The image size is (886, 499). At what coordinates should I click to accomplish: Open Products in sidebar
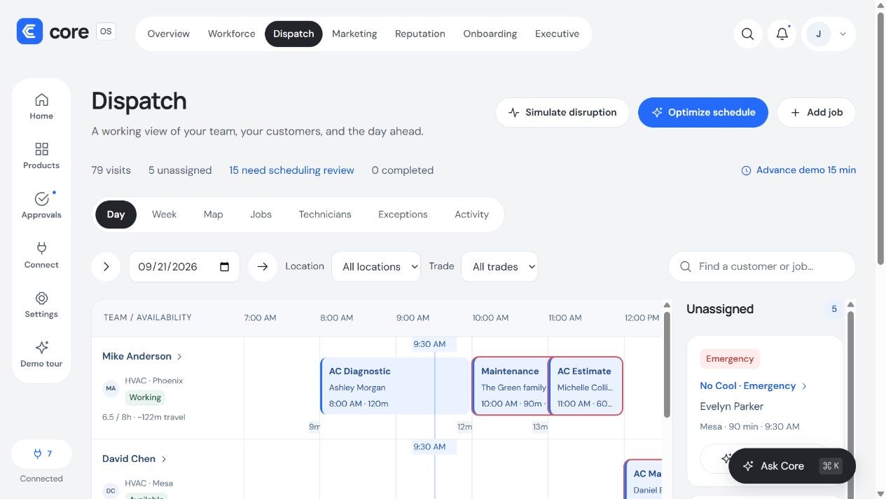coord(41,156)
